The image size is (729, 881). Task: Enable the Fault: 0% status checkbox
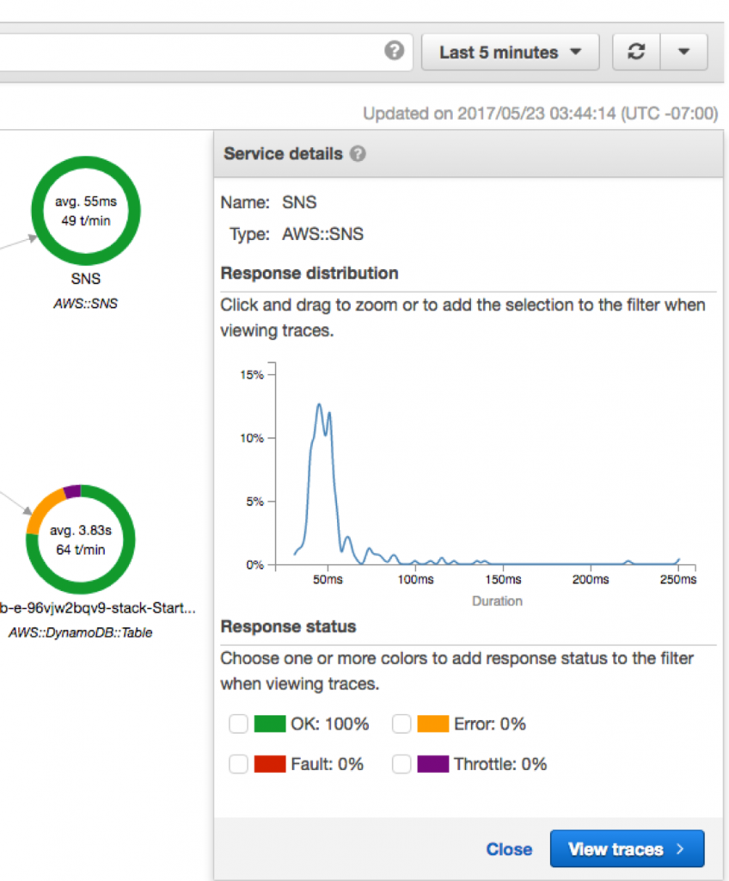coord(238,764)
